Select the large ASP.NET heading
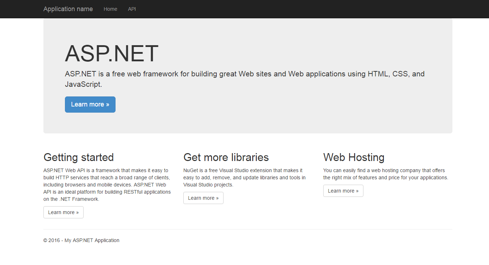489x265 pixels. click(x=112, y=54)
